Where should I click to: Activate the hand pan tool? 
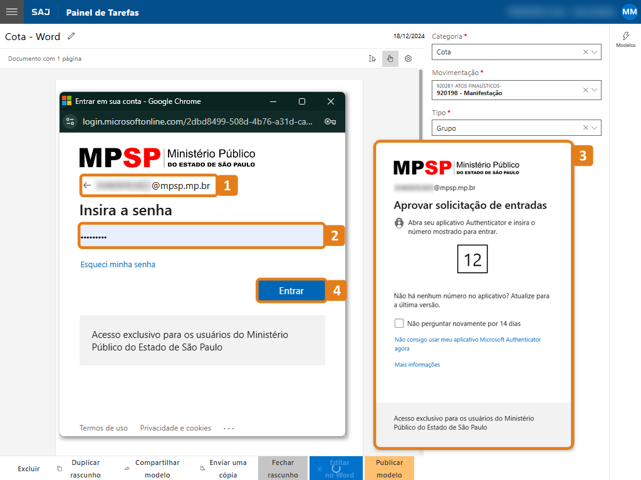[390, 59]
